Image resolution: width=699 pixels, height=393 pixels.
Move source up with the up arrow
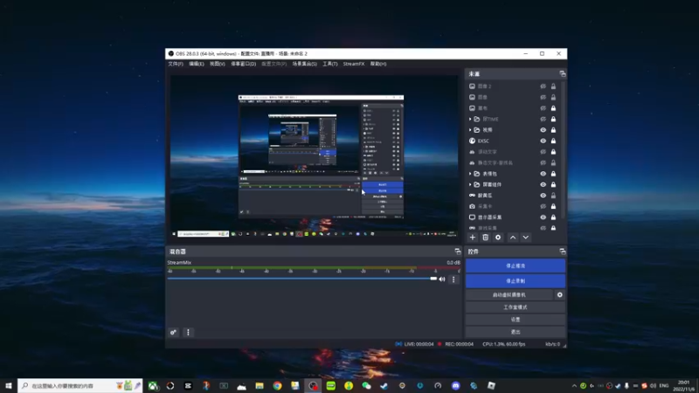pos(513,238)
